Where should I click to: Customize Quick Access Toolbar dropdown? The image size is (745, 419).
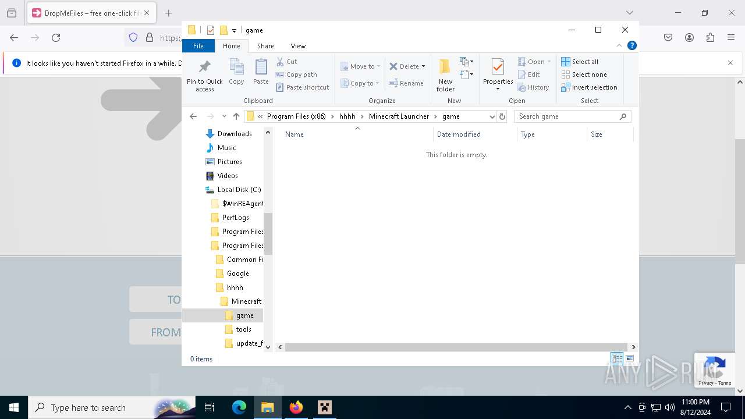coord(234,30)
